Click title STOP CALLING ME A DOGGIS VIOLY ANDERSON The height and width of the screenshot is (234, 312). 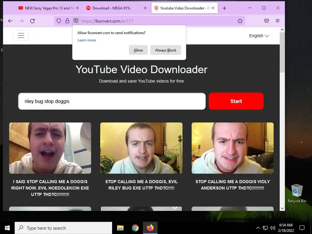point(232,185)
